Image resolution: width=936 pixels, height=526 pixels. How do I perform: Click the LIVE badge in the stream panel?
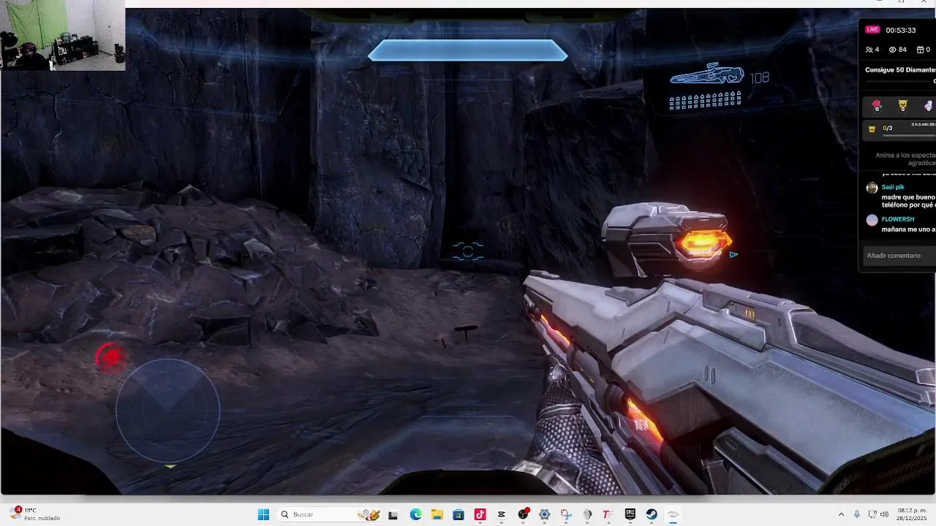point(872,30)
